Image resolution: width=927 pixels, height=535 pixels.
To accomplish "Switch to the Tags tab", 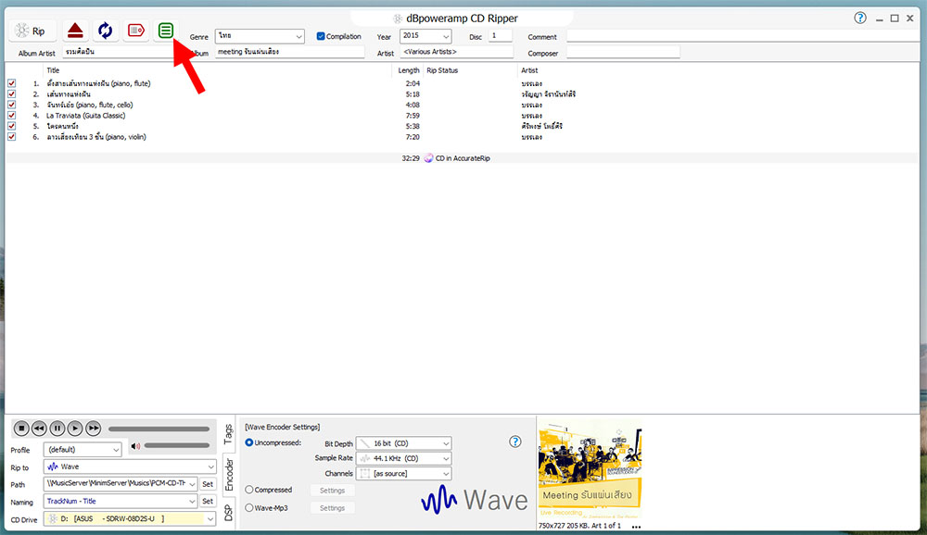I will 228,432.
